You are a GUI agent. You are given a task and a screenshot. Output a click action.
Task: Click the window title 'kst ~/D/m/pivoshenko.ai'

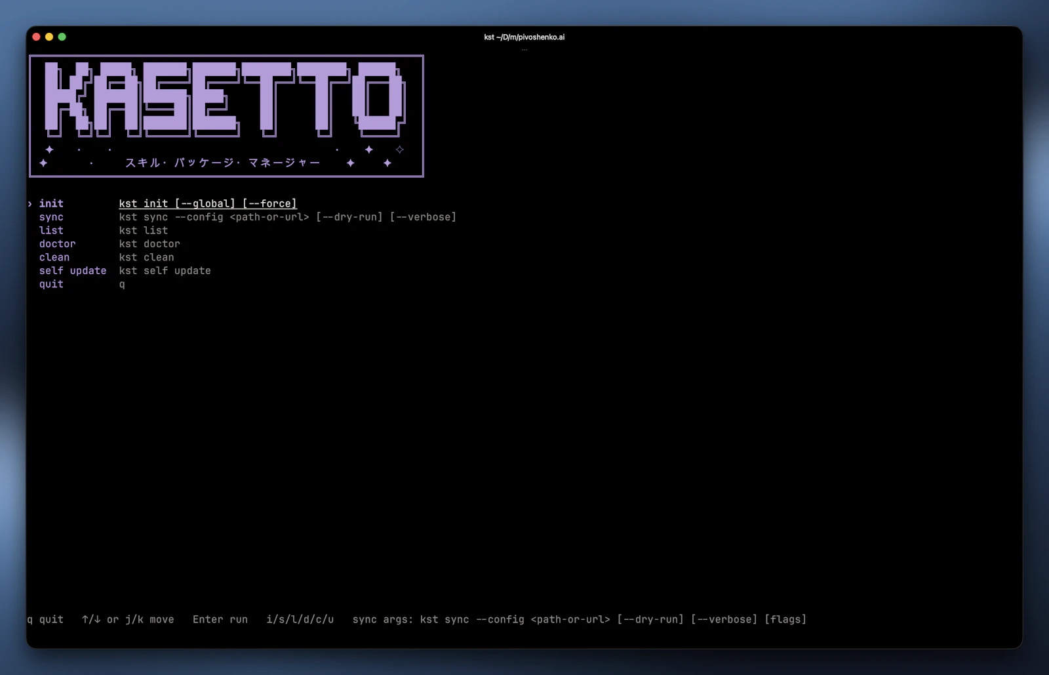[x=524, y=37]
